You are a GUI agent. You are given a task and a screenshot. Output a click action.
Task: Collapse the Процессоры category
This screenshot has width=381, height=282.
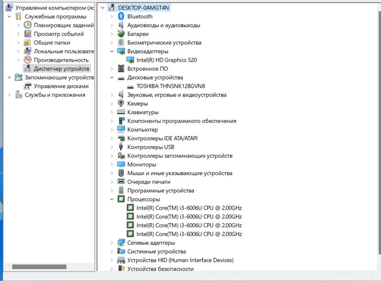(112, 199)
